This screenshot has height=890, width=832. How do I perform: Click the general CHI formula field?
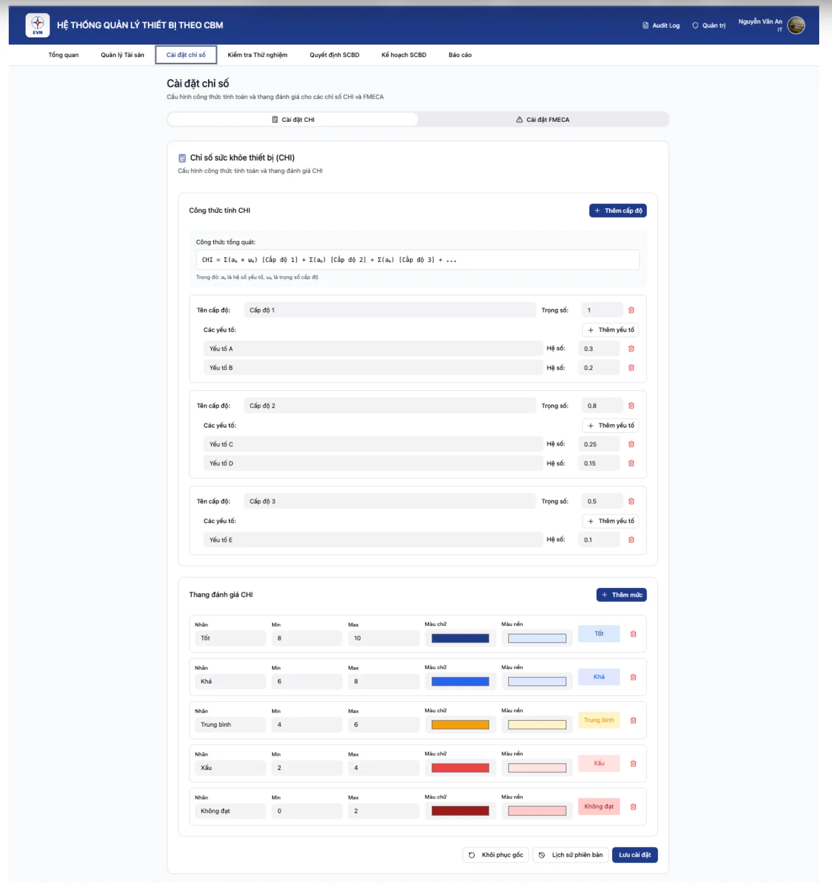pyautogui.click(x=418, y=260)
